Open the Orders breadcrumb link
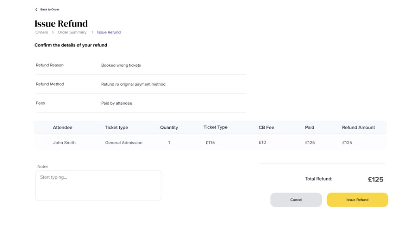 point(41,32)
